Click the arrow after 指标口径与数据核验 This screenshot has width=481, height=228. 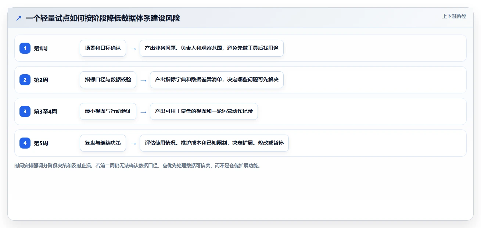tap(143, 80)
